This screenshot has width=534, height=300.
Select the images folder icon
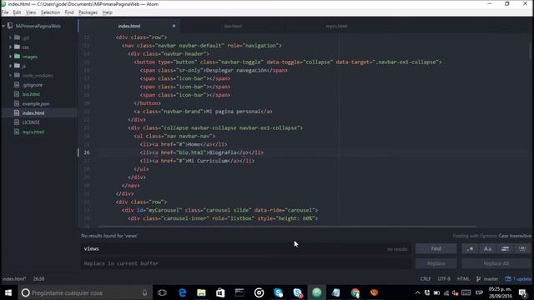17,57
